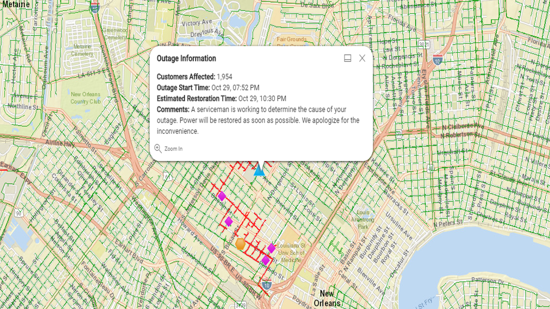Click the Fair Grounds map label

tap(291, 39)
